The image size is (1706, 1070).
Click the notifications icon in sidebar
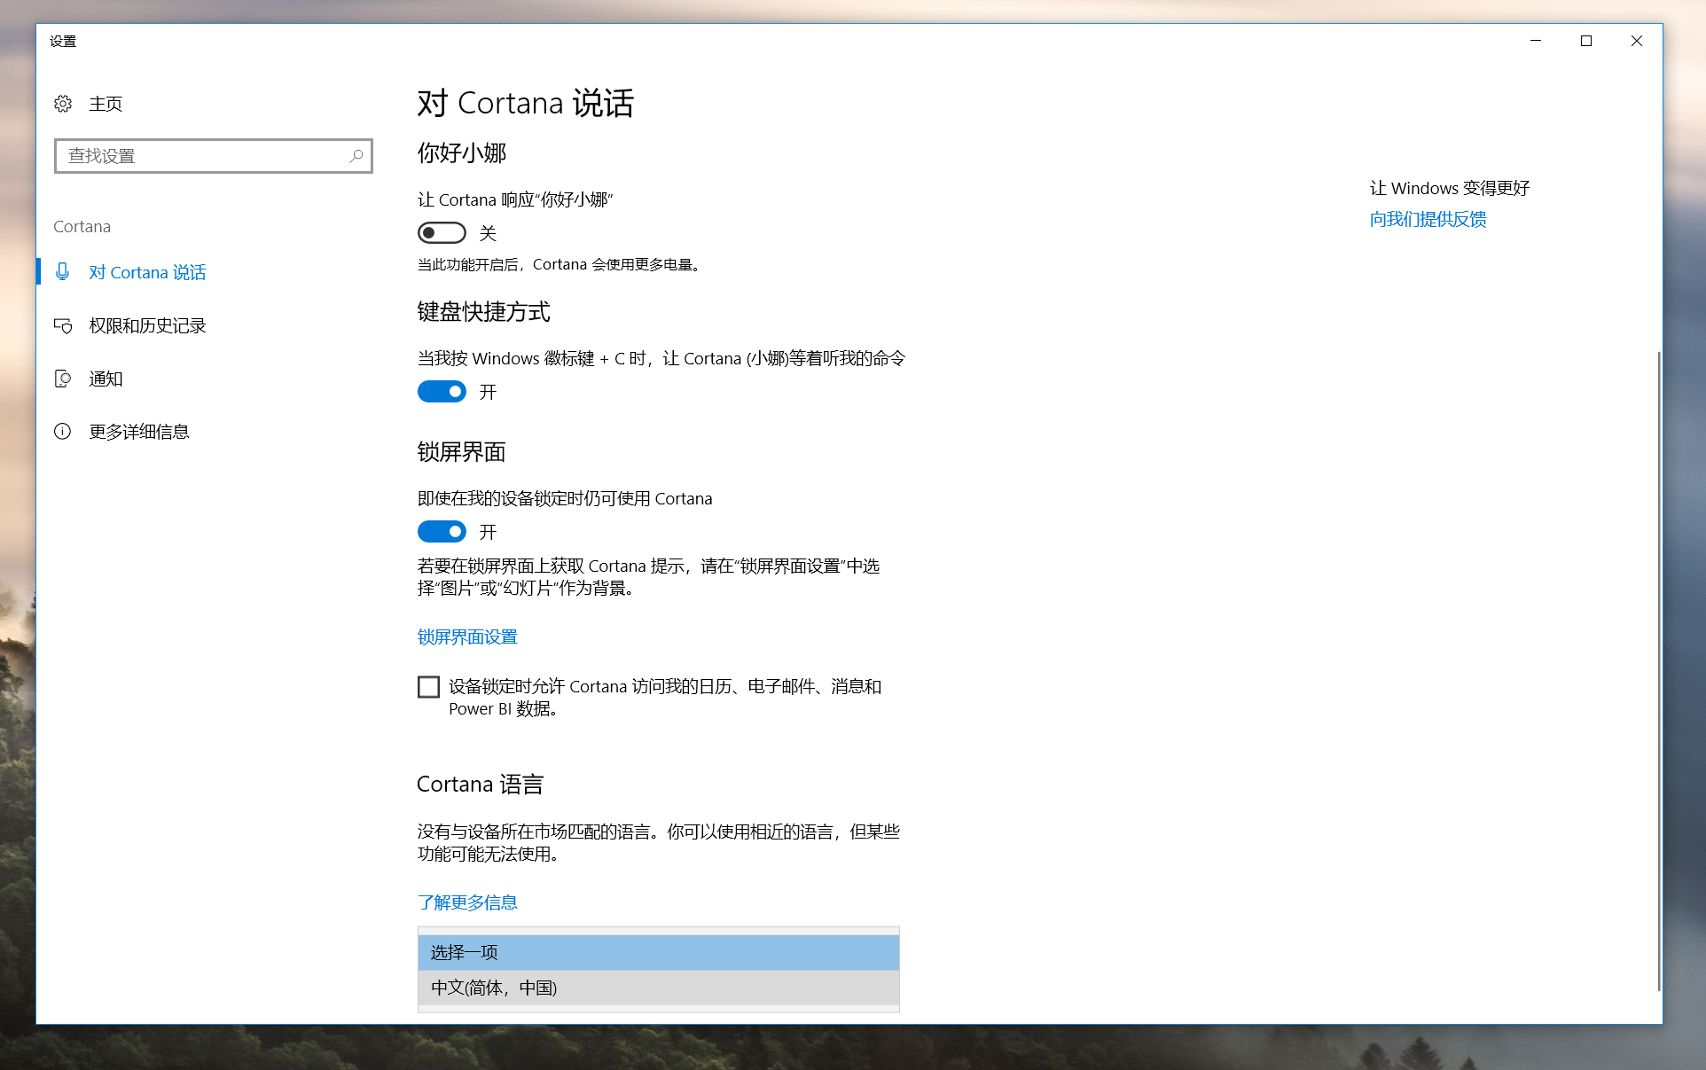[63, 379]
